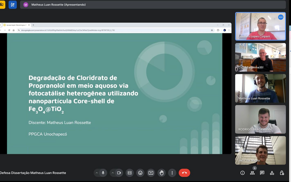Viewport: 291px width, 182px height.
Task: Open the chat with everyone panel
Action: pyautogui.click(x=262, y=173)
